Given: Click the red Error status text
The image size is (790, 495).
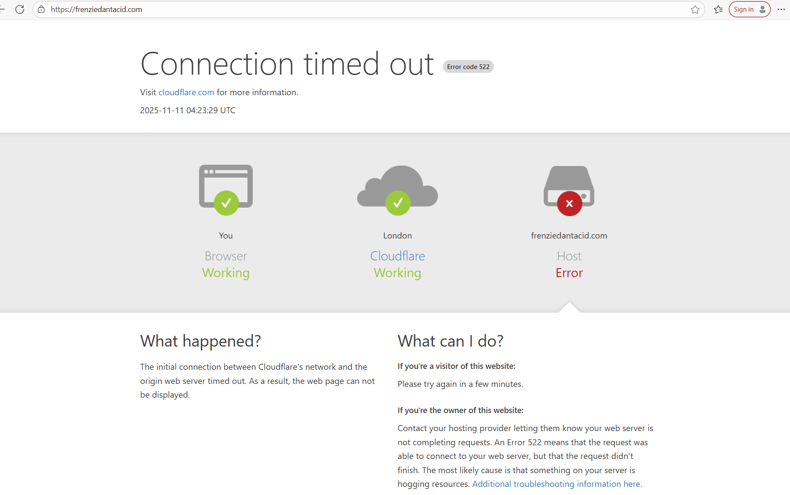Looking at the screenshot, I should click(569, 273).
